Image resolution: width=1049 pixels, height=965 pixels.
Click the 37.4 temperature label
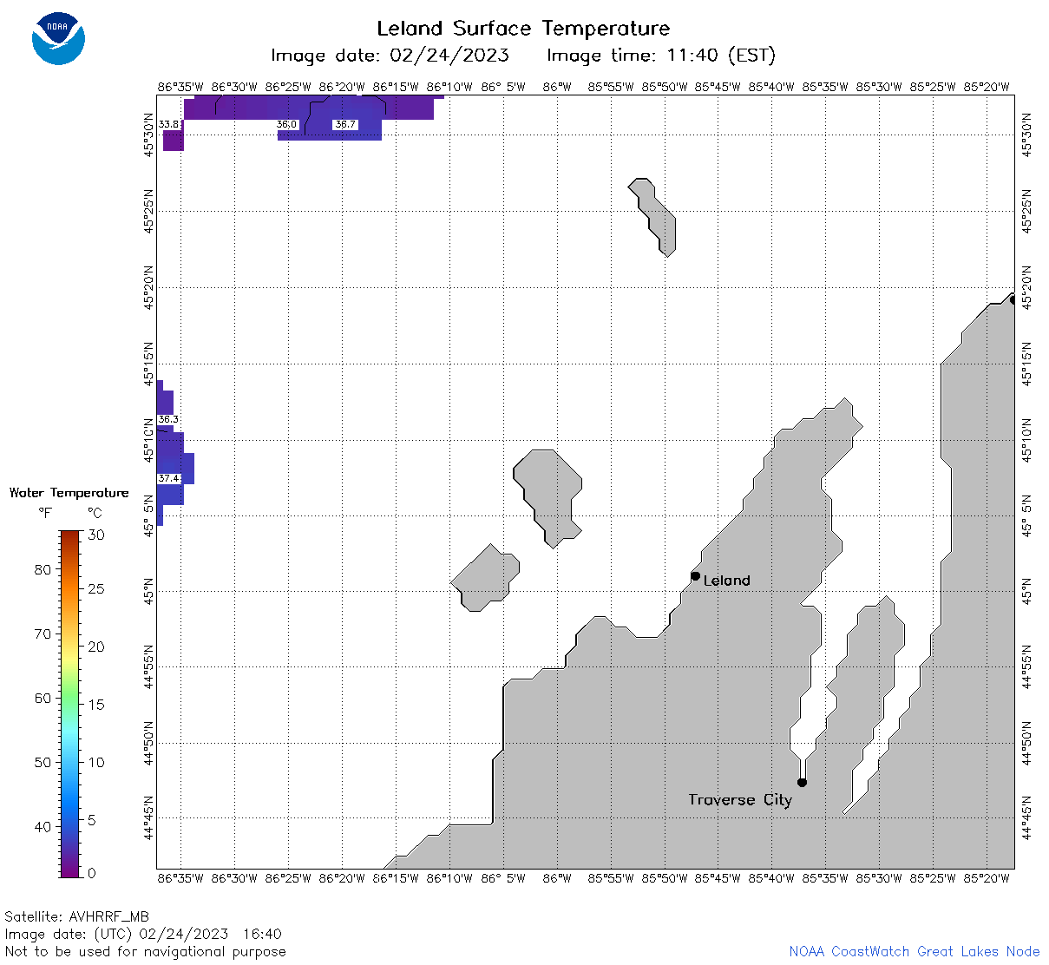[168, 478]
